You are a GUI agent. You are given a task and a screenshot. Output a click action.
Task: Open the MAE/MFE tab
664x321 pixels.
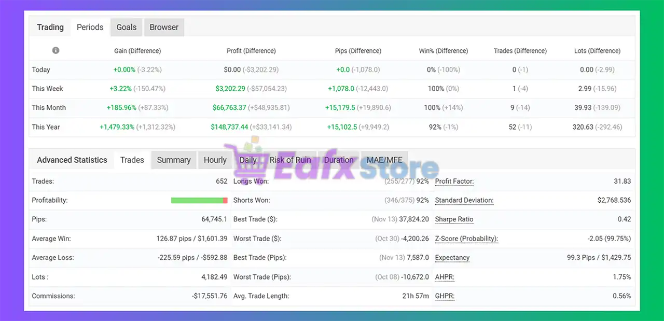(x=384, y=160)
